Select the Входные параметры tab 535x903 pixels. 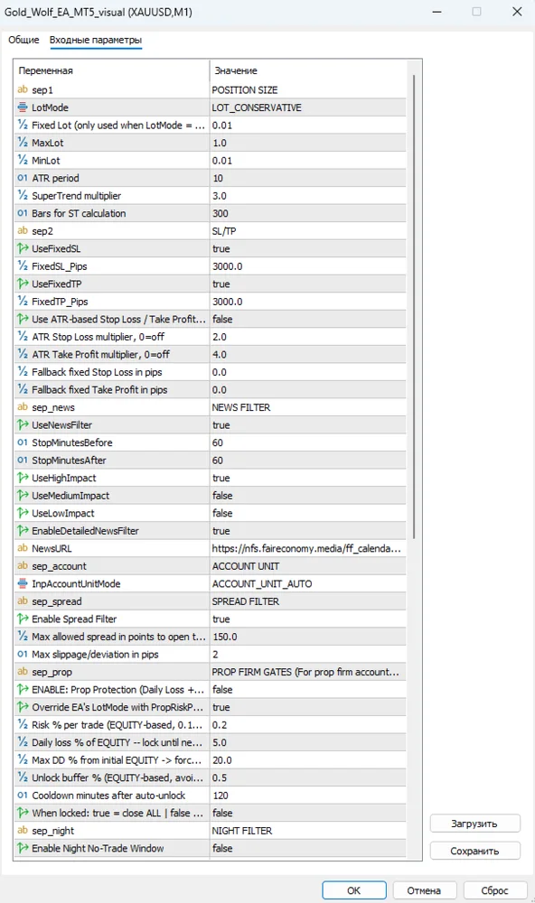pos(96,40)
